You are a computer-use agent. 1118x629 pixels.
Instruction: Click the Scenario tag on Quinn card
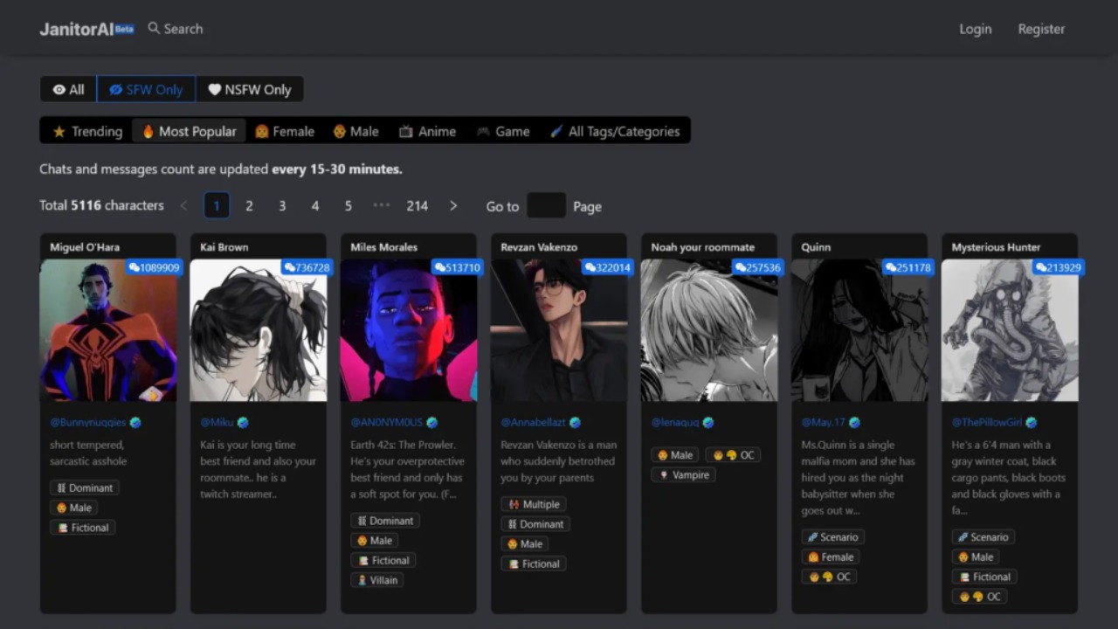(x=833, y=537)
